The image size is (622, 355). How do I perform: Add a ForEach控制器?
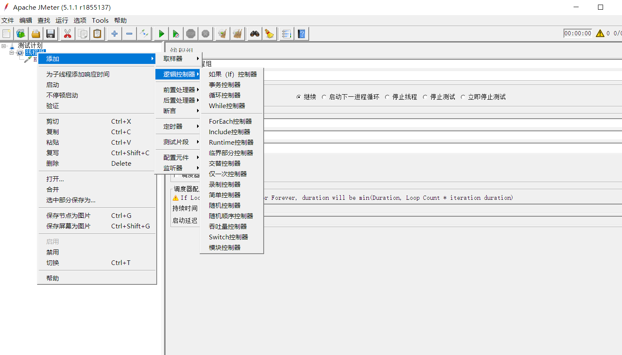(x=232, y=121)
